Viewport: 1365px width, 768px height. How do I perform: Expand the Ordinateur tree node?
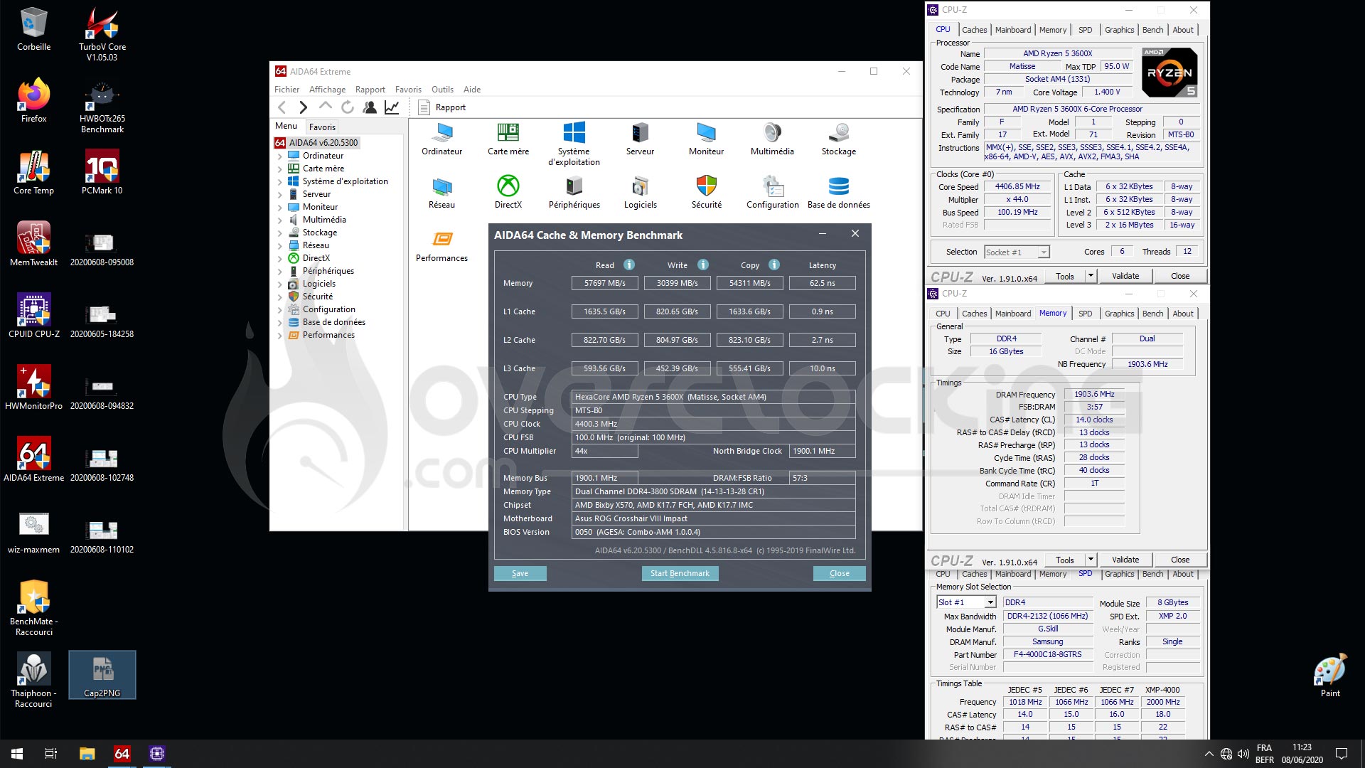coord(280,156)
